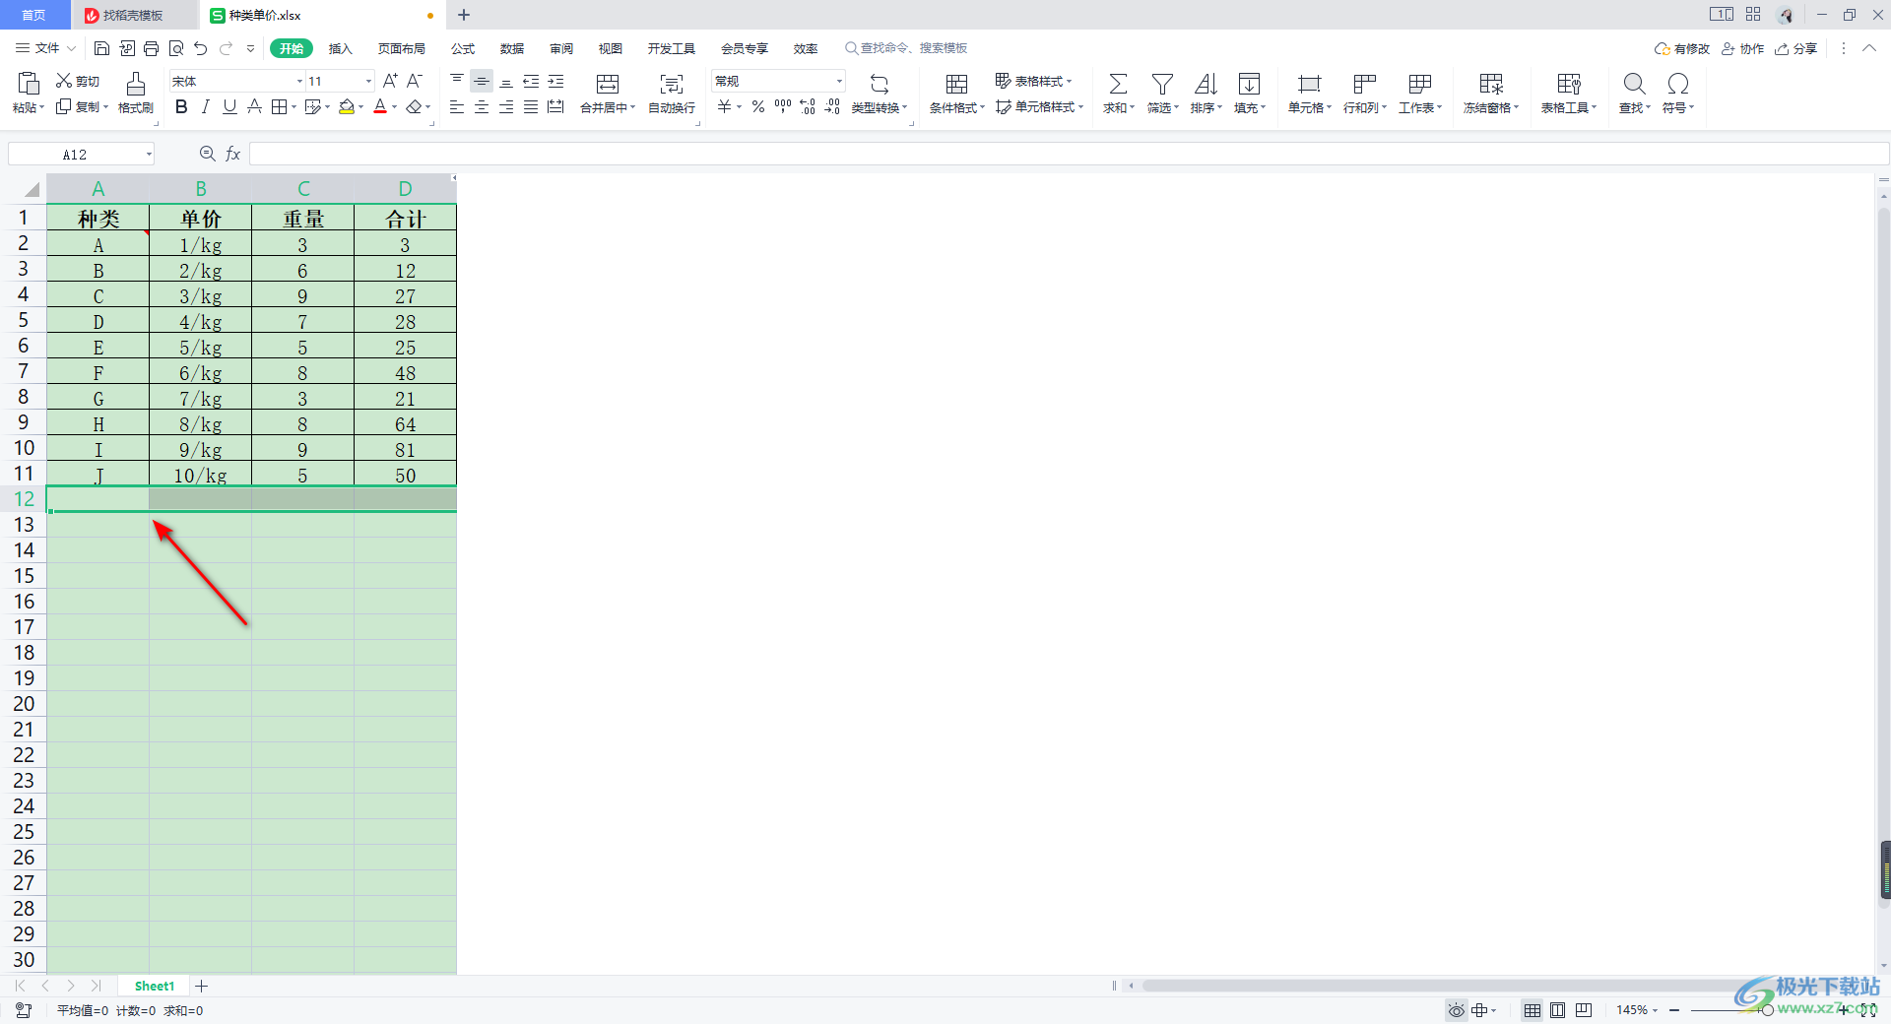1891x1024 pixels.
Task: Decrease decimal places
Action: [x=832, y=106]
